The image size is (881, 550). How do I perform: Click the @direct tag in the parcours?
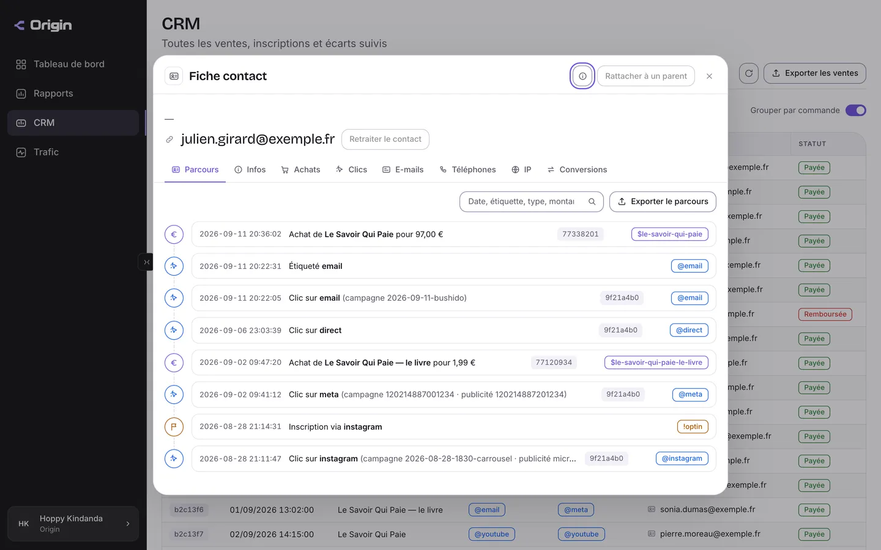click(689, 330)
